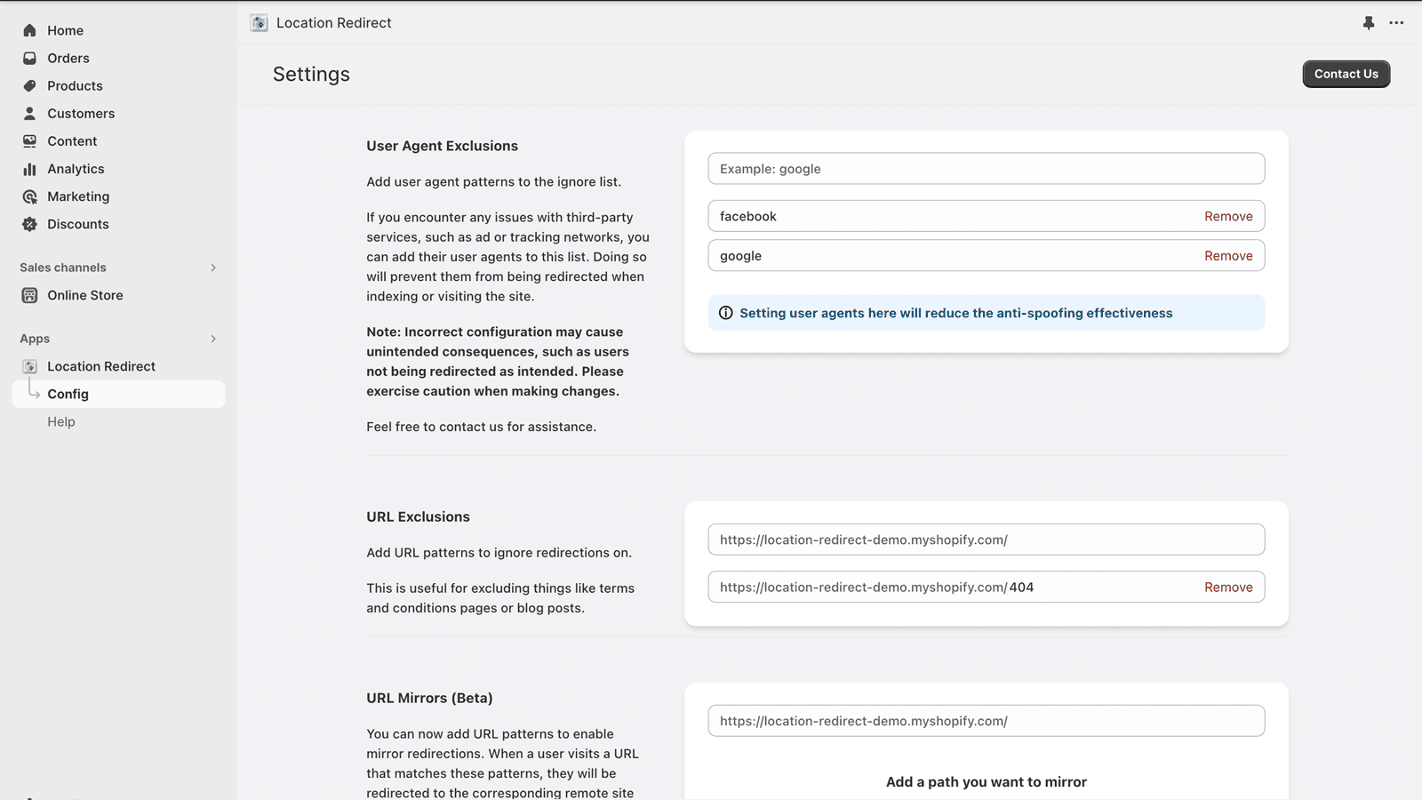Open the Help page

coord(60,421)
